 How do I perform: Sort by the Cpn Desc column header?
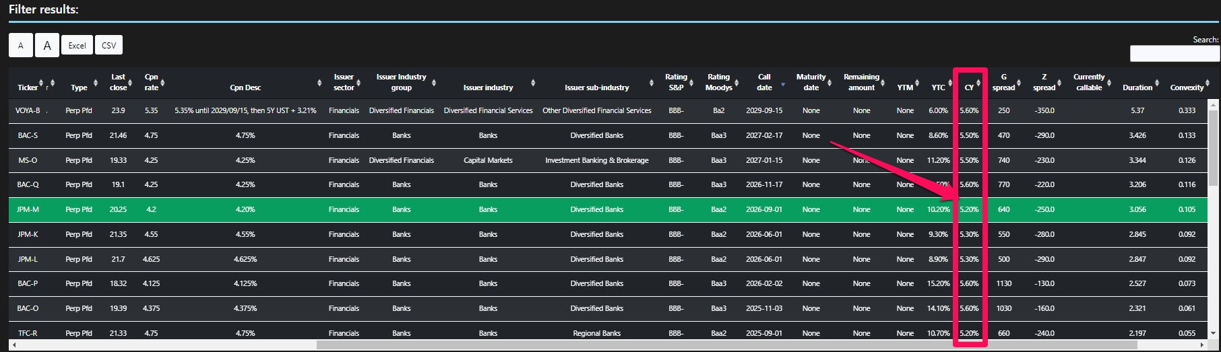(x=245, y=87)
